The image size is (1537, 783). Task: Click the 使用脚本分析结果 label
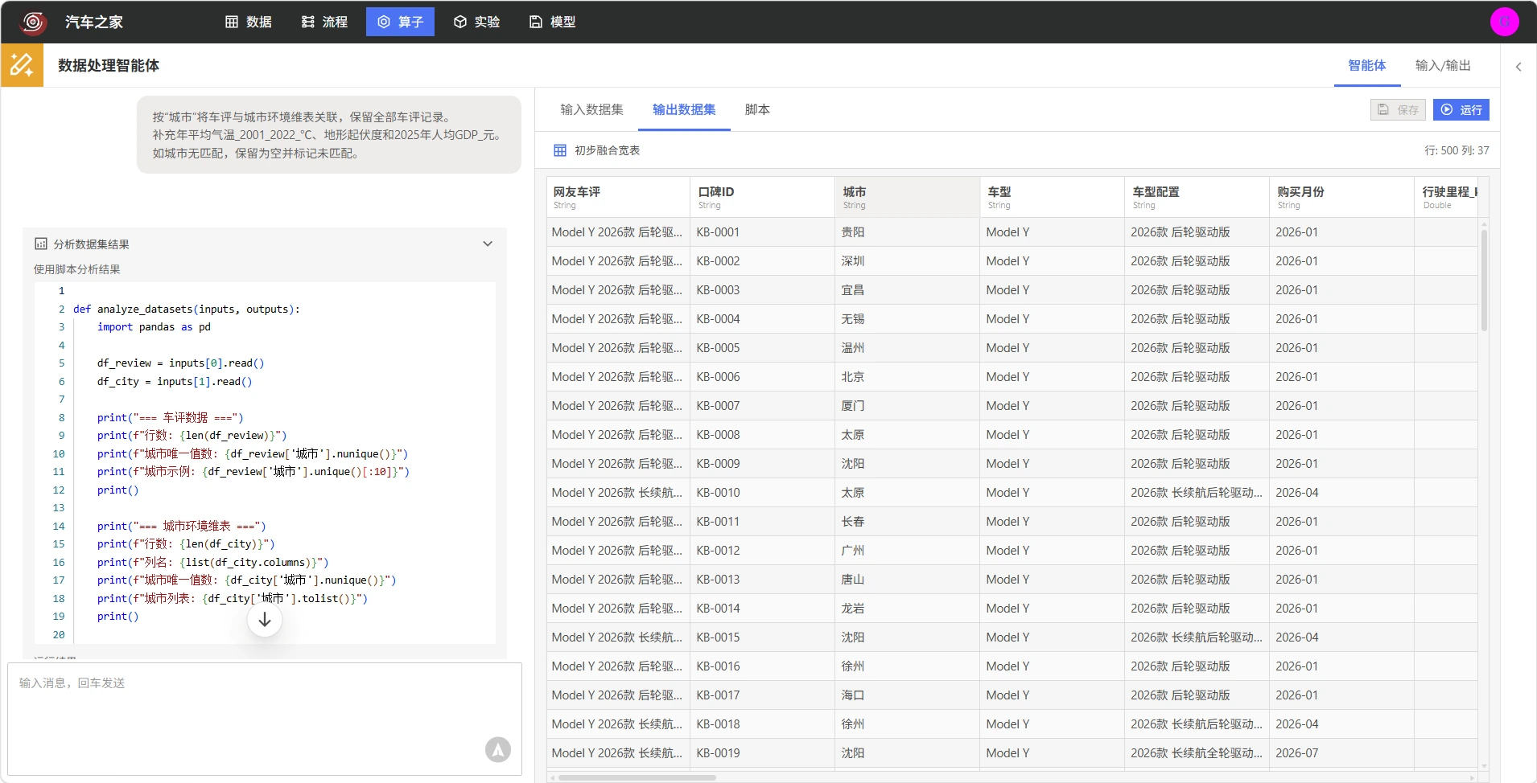click(x=77, y=269)
